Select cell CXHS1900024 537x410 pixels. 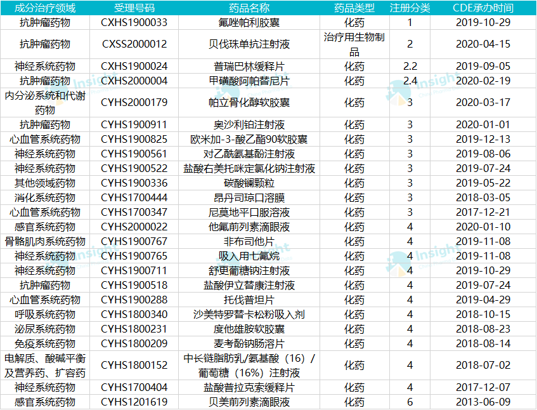[x=134, y=66]
